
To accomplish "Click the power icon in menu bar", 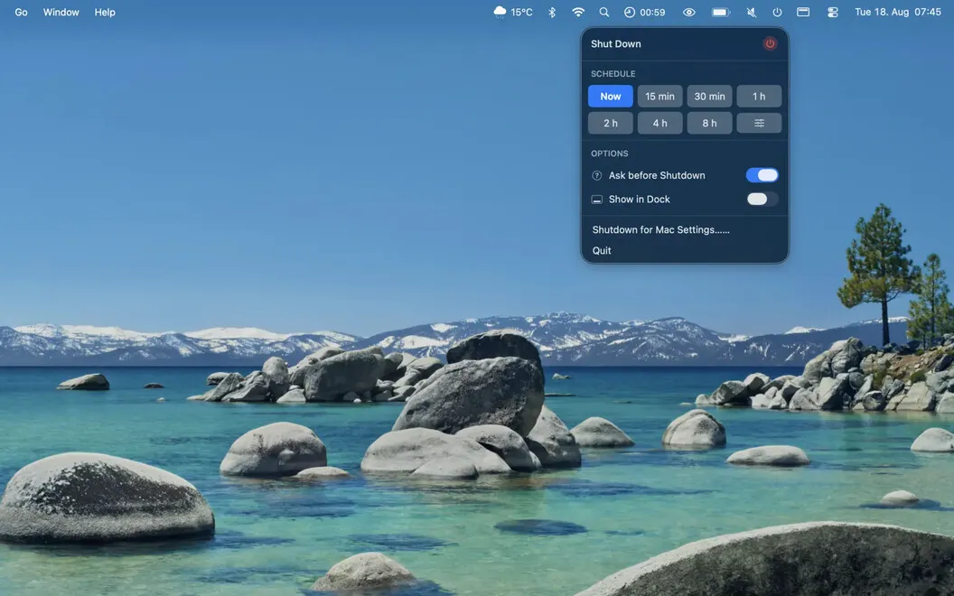I will (777, 12).
